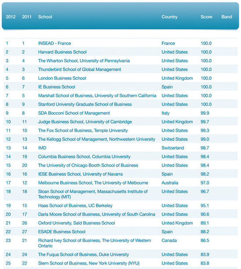
Task: Select Haas School of Business, UC Berkeley
Action: [75, 206]
